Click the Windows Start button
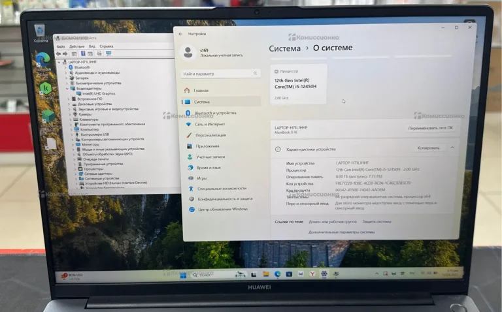 pyautogui.click(x=183, y=275)
